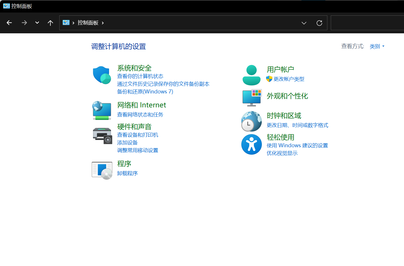Open the 类别 view-by dropdown
Viewport: 404px width, 266px height.
click(x=377, y=46)
